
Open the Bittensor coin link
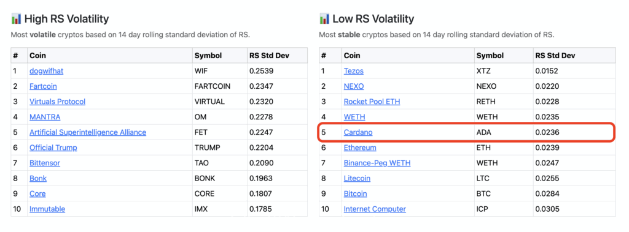[45, 163]
